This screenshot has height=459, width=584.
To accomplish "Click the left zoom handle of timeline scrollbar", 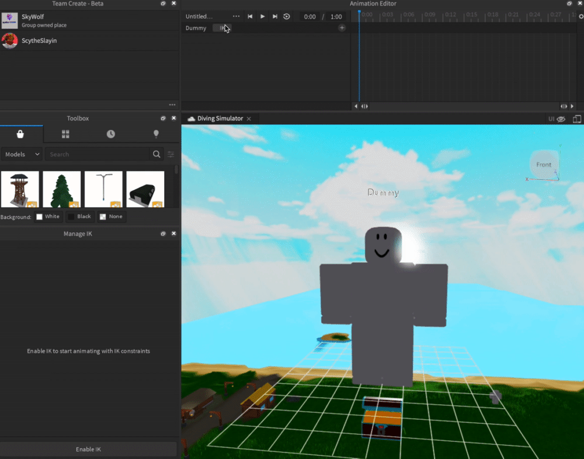I will [364, 106].
